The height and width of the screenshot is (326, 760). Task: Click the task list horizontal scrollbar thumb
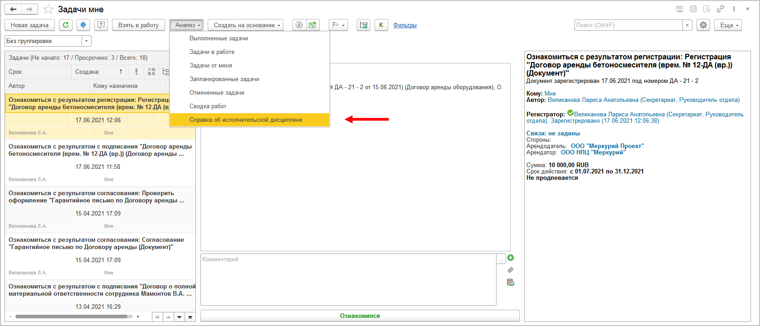[71, 316]
